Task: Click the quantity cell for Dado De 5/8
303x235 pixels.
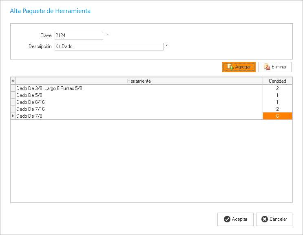Action: [277, 95]
